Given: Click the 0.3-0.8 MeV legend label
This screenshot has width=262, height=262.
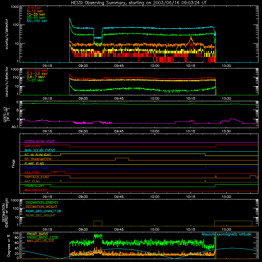Looking at the screenshot, I should click(37, 74).
